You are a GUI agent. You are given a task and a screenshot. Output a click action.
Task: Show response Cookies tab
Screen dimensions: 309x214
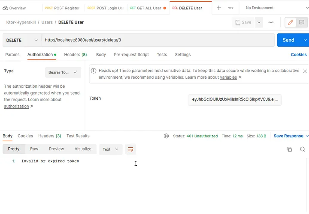[x=25, y=136]
